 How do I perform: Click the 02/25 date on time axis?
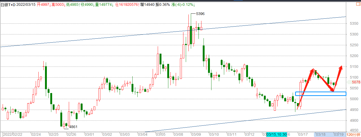point(54,135)
